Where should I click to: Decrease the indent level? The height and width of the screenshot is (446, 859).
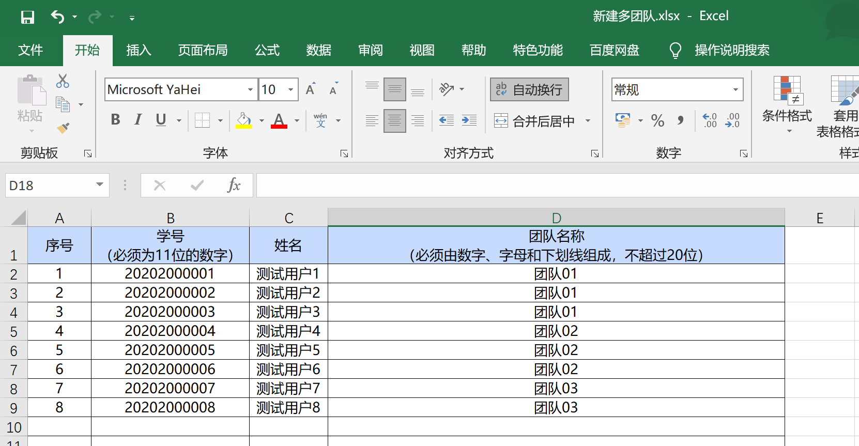point(447,120)
